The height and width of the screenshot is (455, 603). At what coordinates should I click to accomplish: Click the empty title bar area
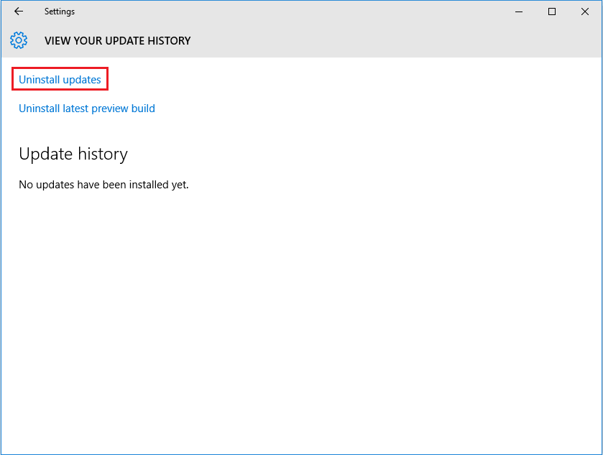coord(287,12)
